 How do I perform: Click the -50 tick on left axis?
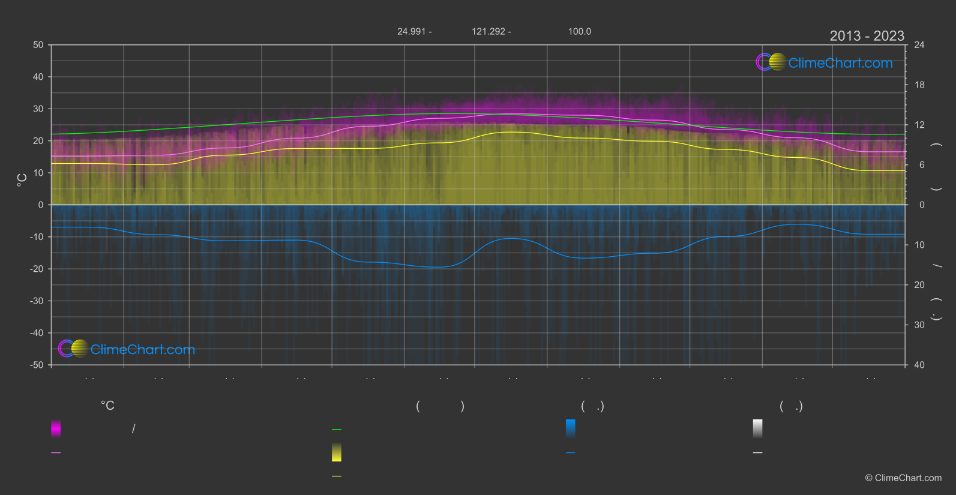coord(37,365)
